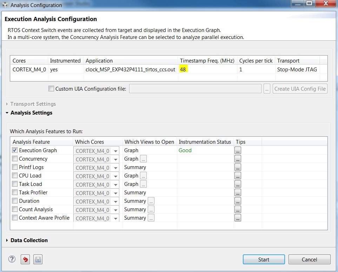Close the Analysis Configuration window

[x=326, y=4]
